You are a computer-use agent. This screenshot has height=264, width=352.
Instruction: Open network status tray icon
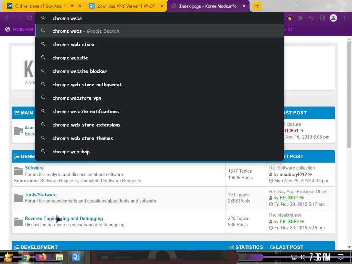294,257
